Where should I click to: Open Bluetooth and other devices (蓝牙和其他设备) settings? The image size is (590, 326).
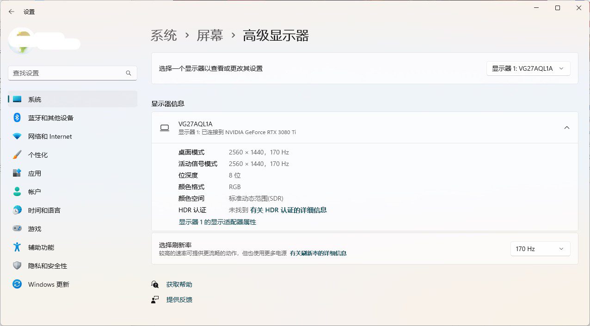(x=50, y=118)
